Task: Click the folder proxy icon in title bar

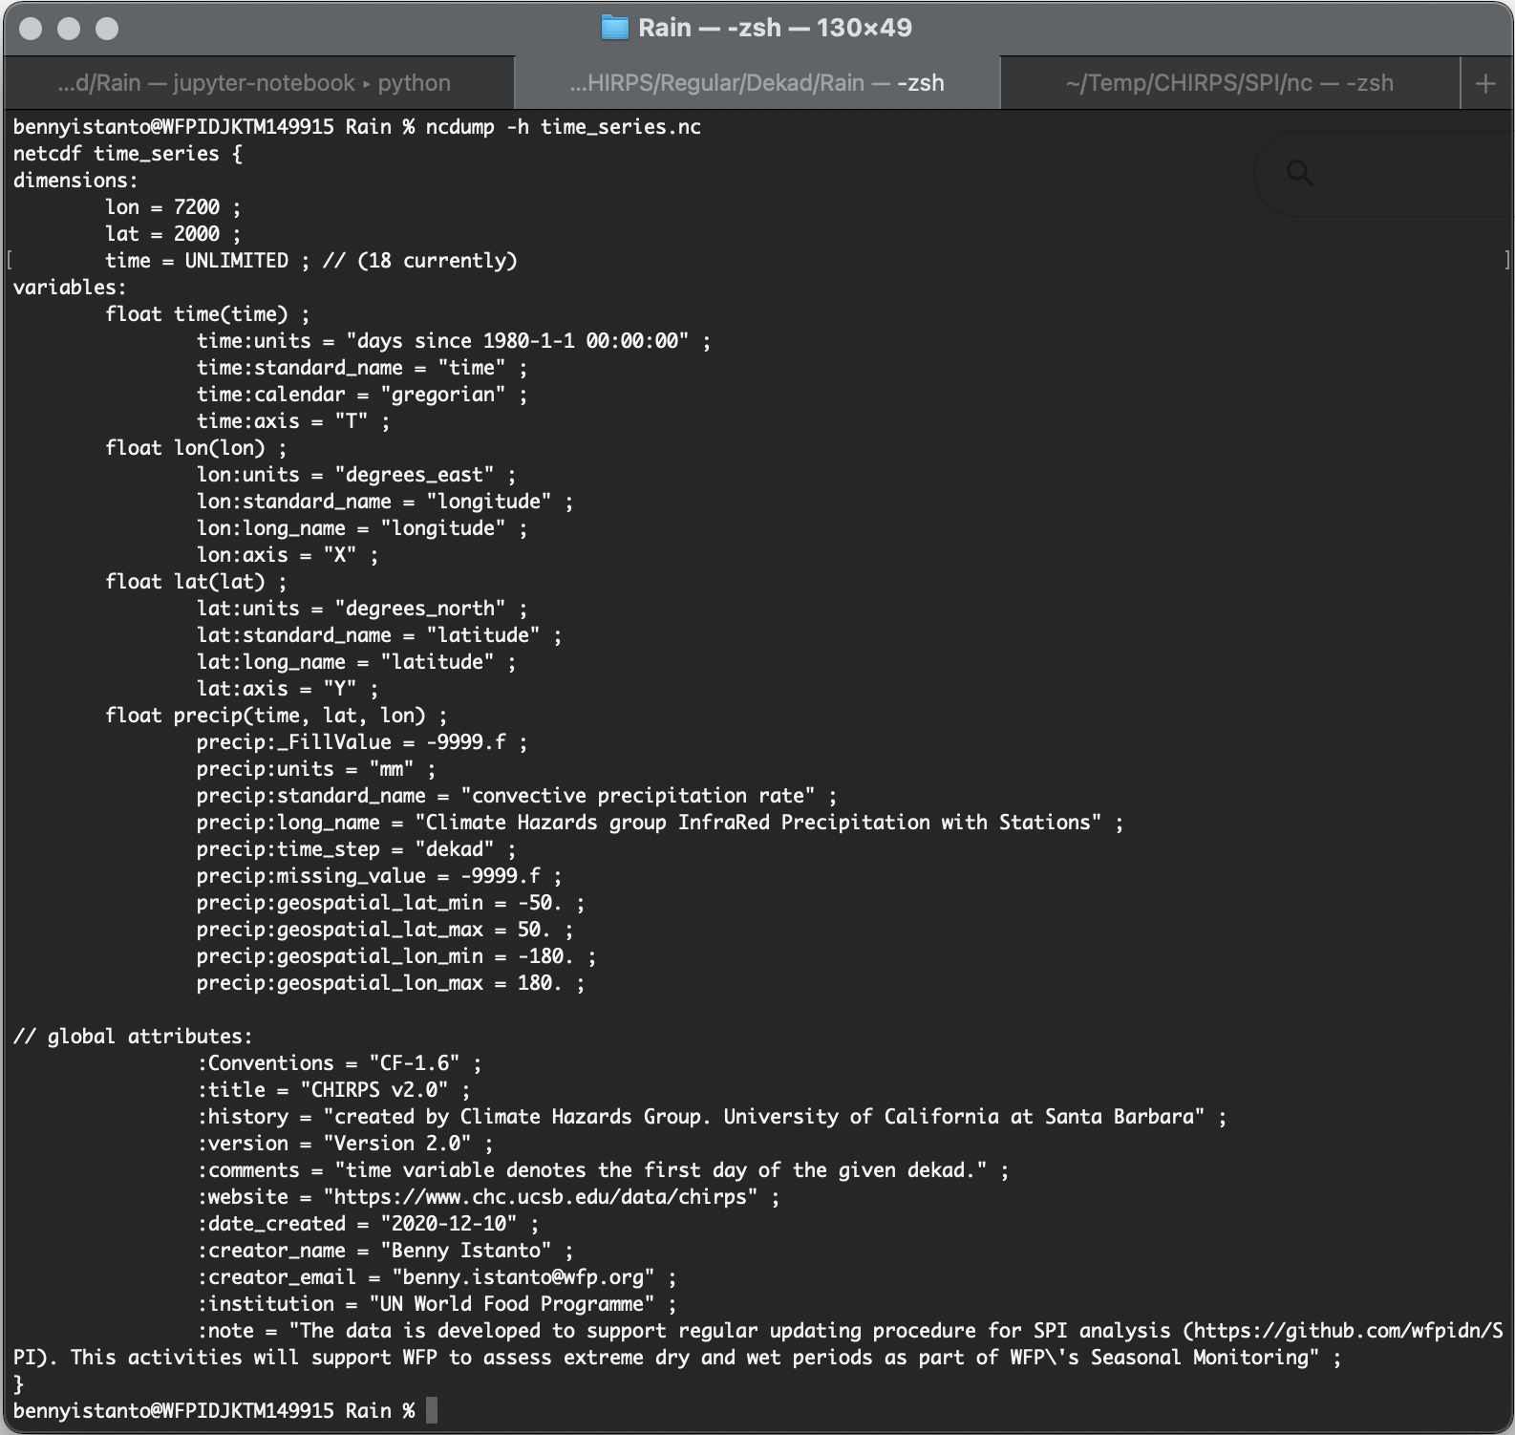Action: 614,28
